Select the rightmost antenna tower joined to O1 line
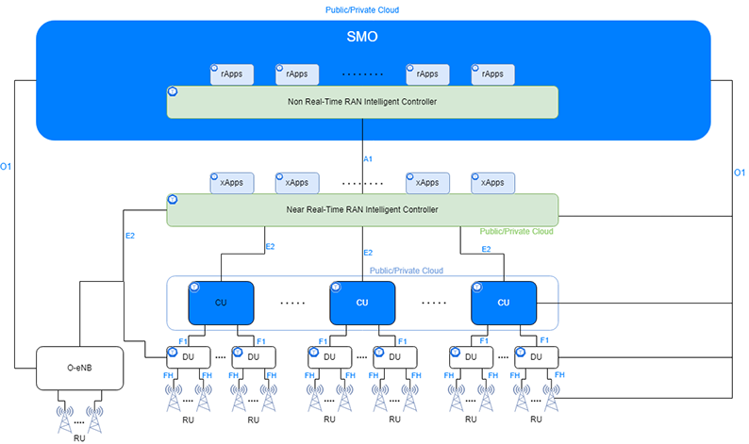Image resolution: width=749 pixels, height=444 pixels. point(551,397)
